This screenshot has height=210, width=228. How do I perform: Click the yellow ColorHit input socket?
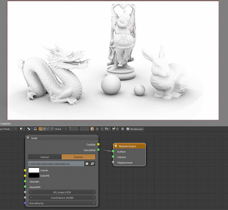[x=25, y=176]
